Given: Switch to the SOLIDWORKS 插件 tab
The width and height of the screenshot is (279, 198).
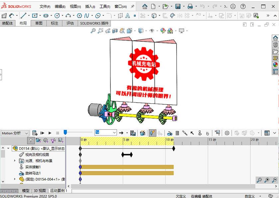Looking at the screenshot, I should (94, 23).
